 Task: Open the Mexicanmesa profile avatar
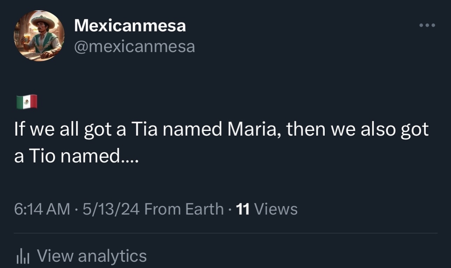(x=39, y=36)
